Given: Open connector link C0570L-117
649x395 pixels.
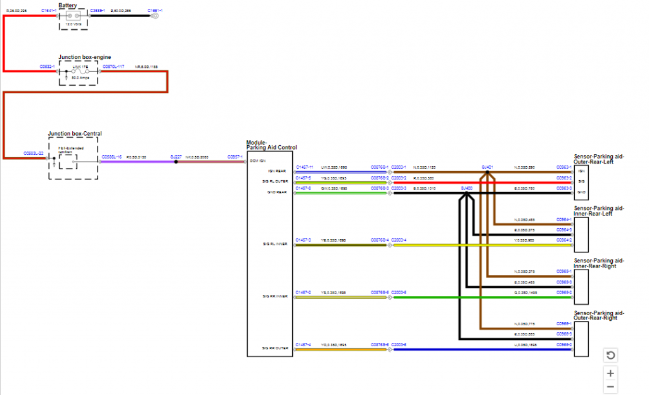Looking at the screenshot, I should pyautogui.click(x=113, y=66).
